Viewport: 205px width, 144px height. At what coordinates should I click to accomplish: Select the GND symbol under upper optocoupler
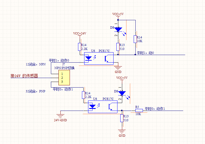[x=118, y=67]
